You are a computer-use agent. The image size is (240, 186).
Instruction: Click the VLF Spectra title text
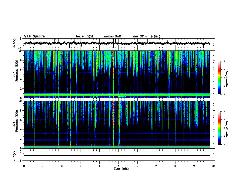pos(34,36)
